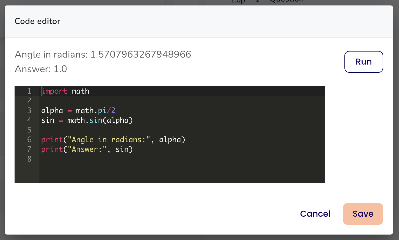Screen dimensions: 399x240
Task: Place cursor on 'alpha = math.pi/2' line
Action: click(78, 111)
